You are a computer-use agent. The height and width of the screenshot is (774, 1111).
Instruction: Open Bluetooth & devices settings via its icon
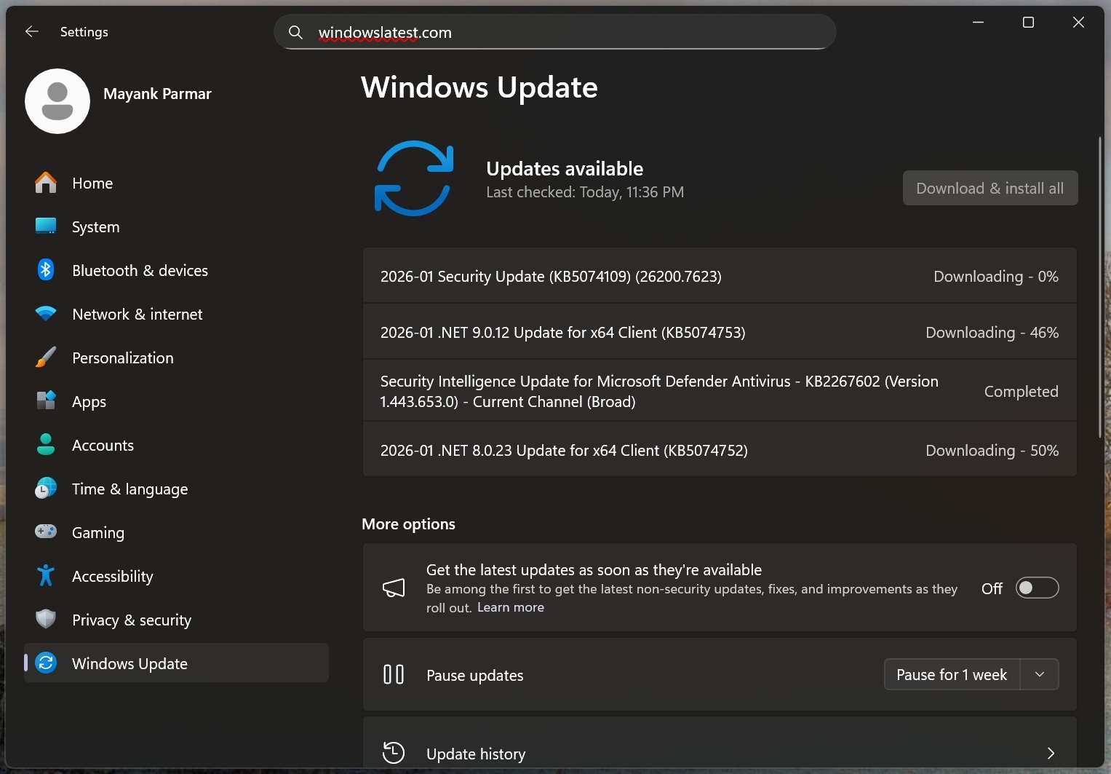coord(45,269)
